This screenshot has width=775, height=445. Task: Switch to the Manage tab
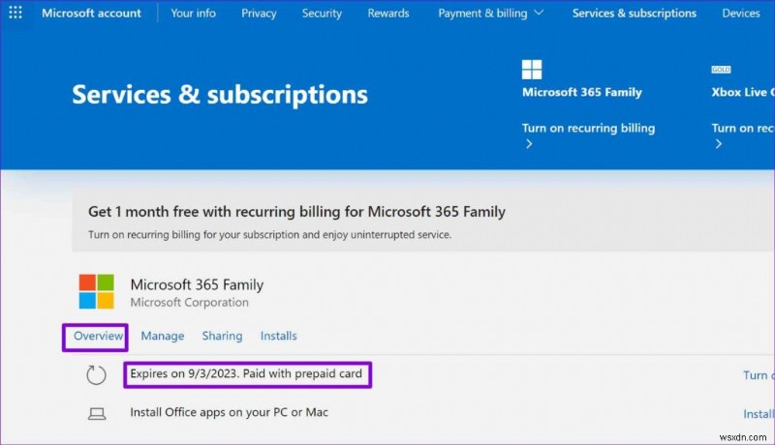[x=163, y=336]
